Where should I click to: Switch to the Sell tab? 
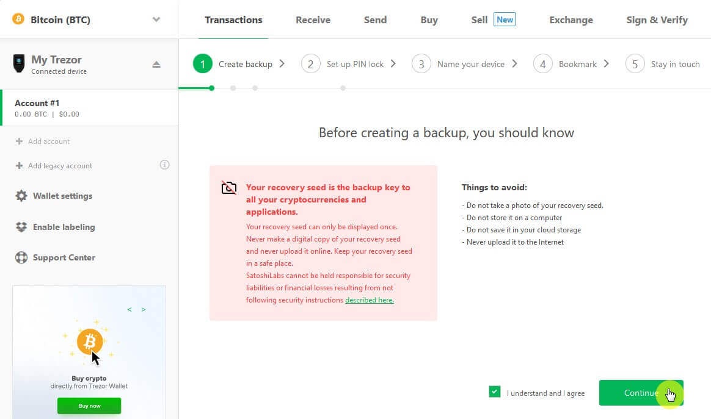(x=479, y=20)
